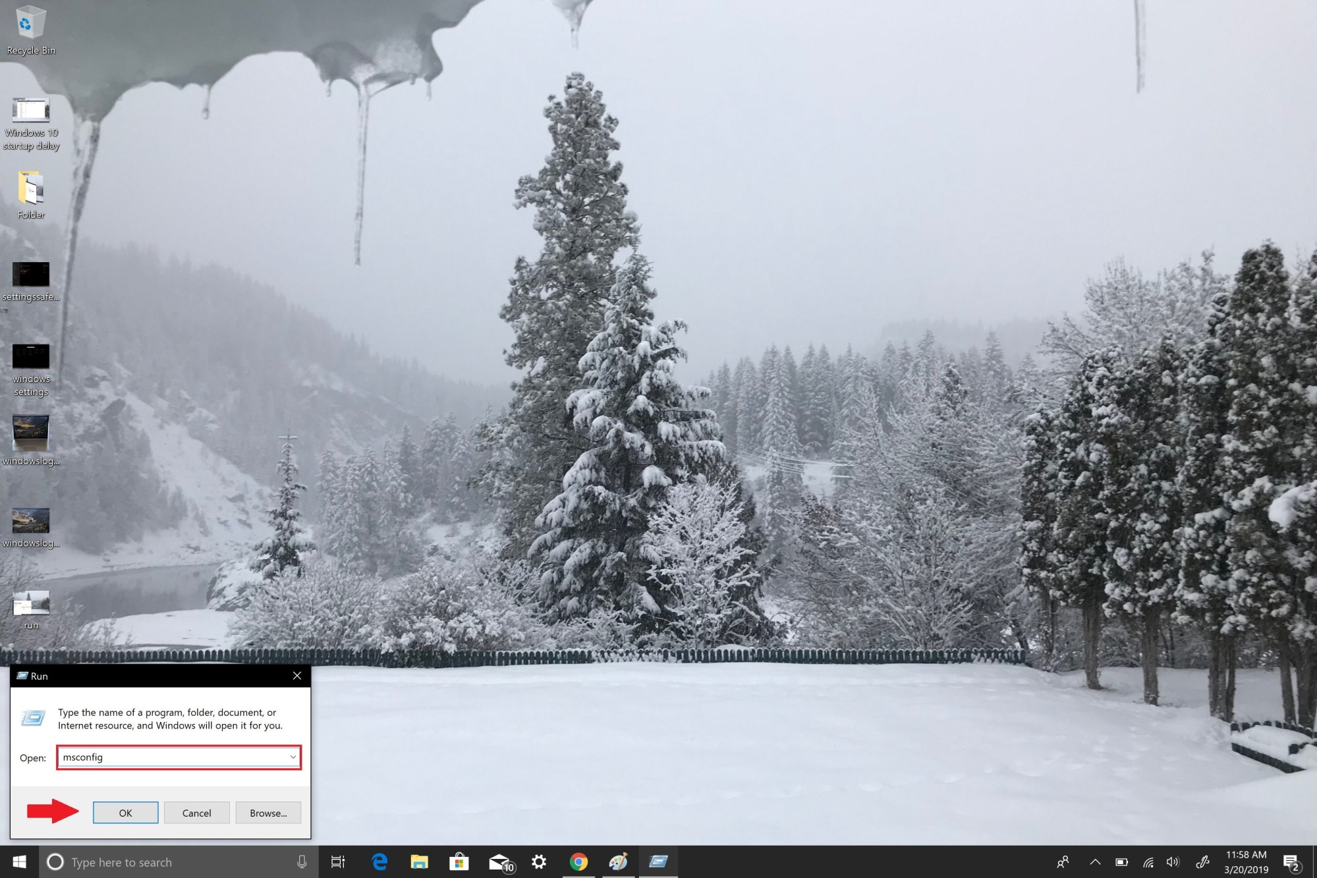Open the windows settings shortcut on desktop

click(x=30, y=357)
